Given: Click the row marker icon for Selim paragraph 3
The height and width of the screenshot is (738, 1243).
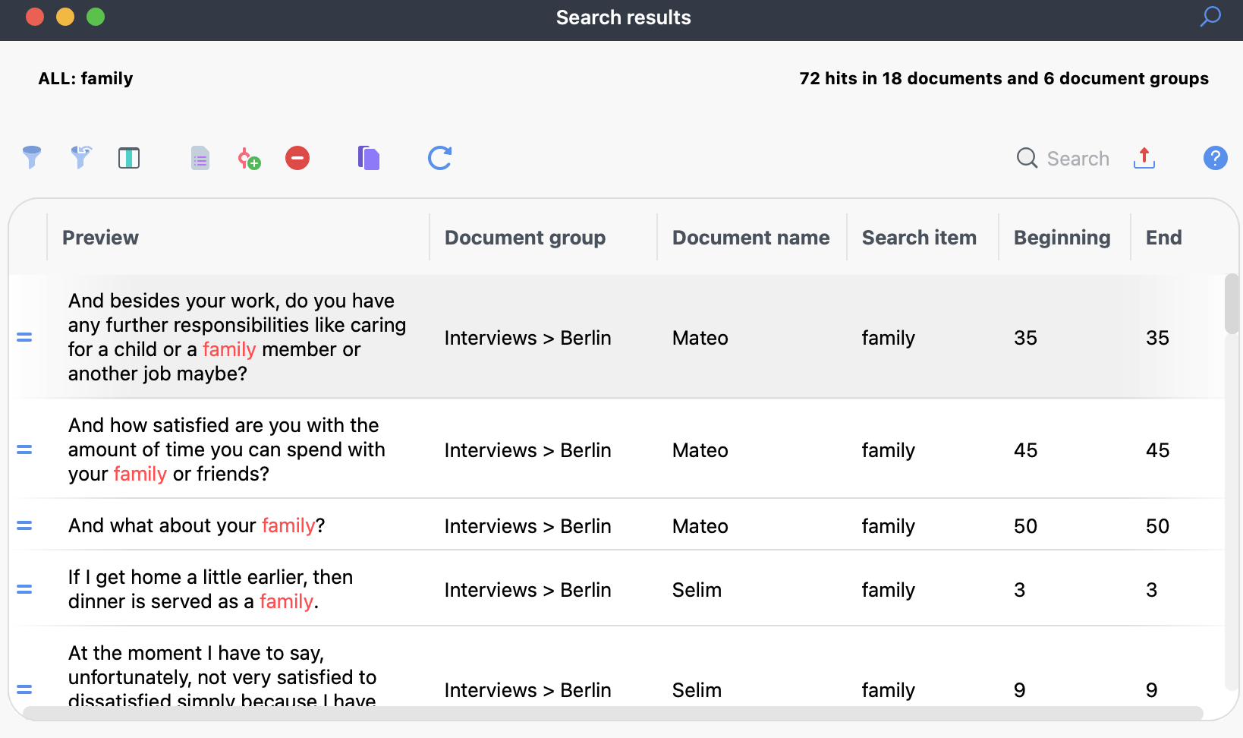Looking at the screenshot, I should pyautogui.click(x=24, y=589).
